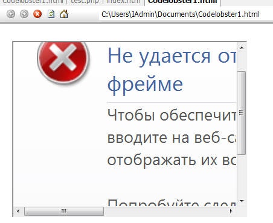Click the text line 'вводите на веб-с'
The height and width of the screenshot is (223, 273).
coord(172,138)
